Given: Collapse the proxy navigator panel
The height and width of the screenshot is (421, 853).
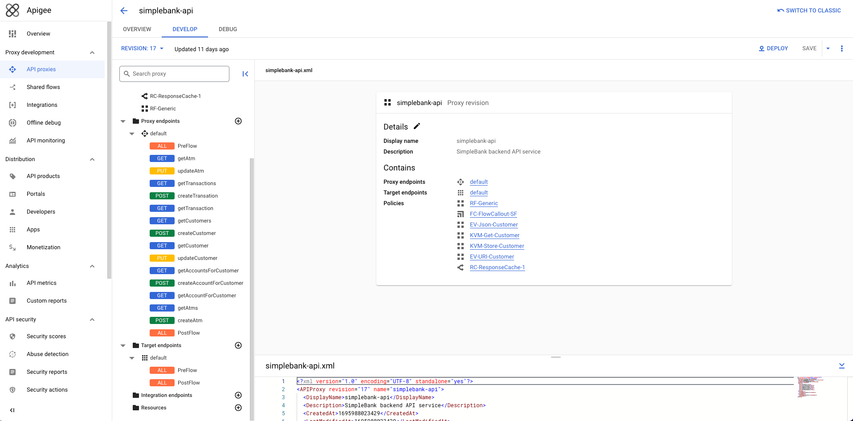Looking at the screenshot, I should 245,74.
